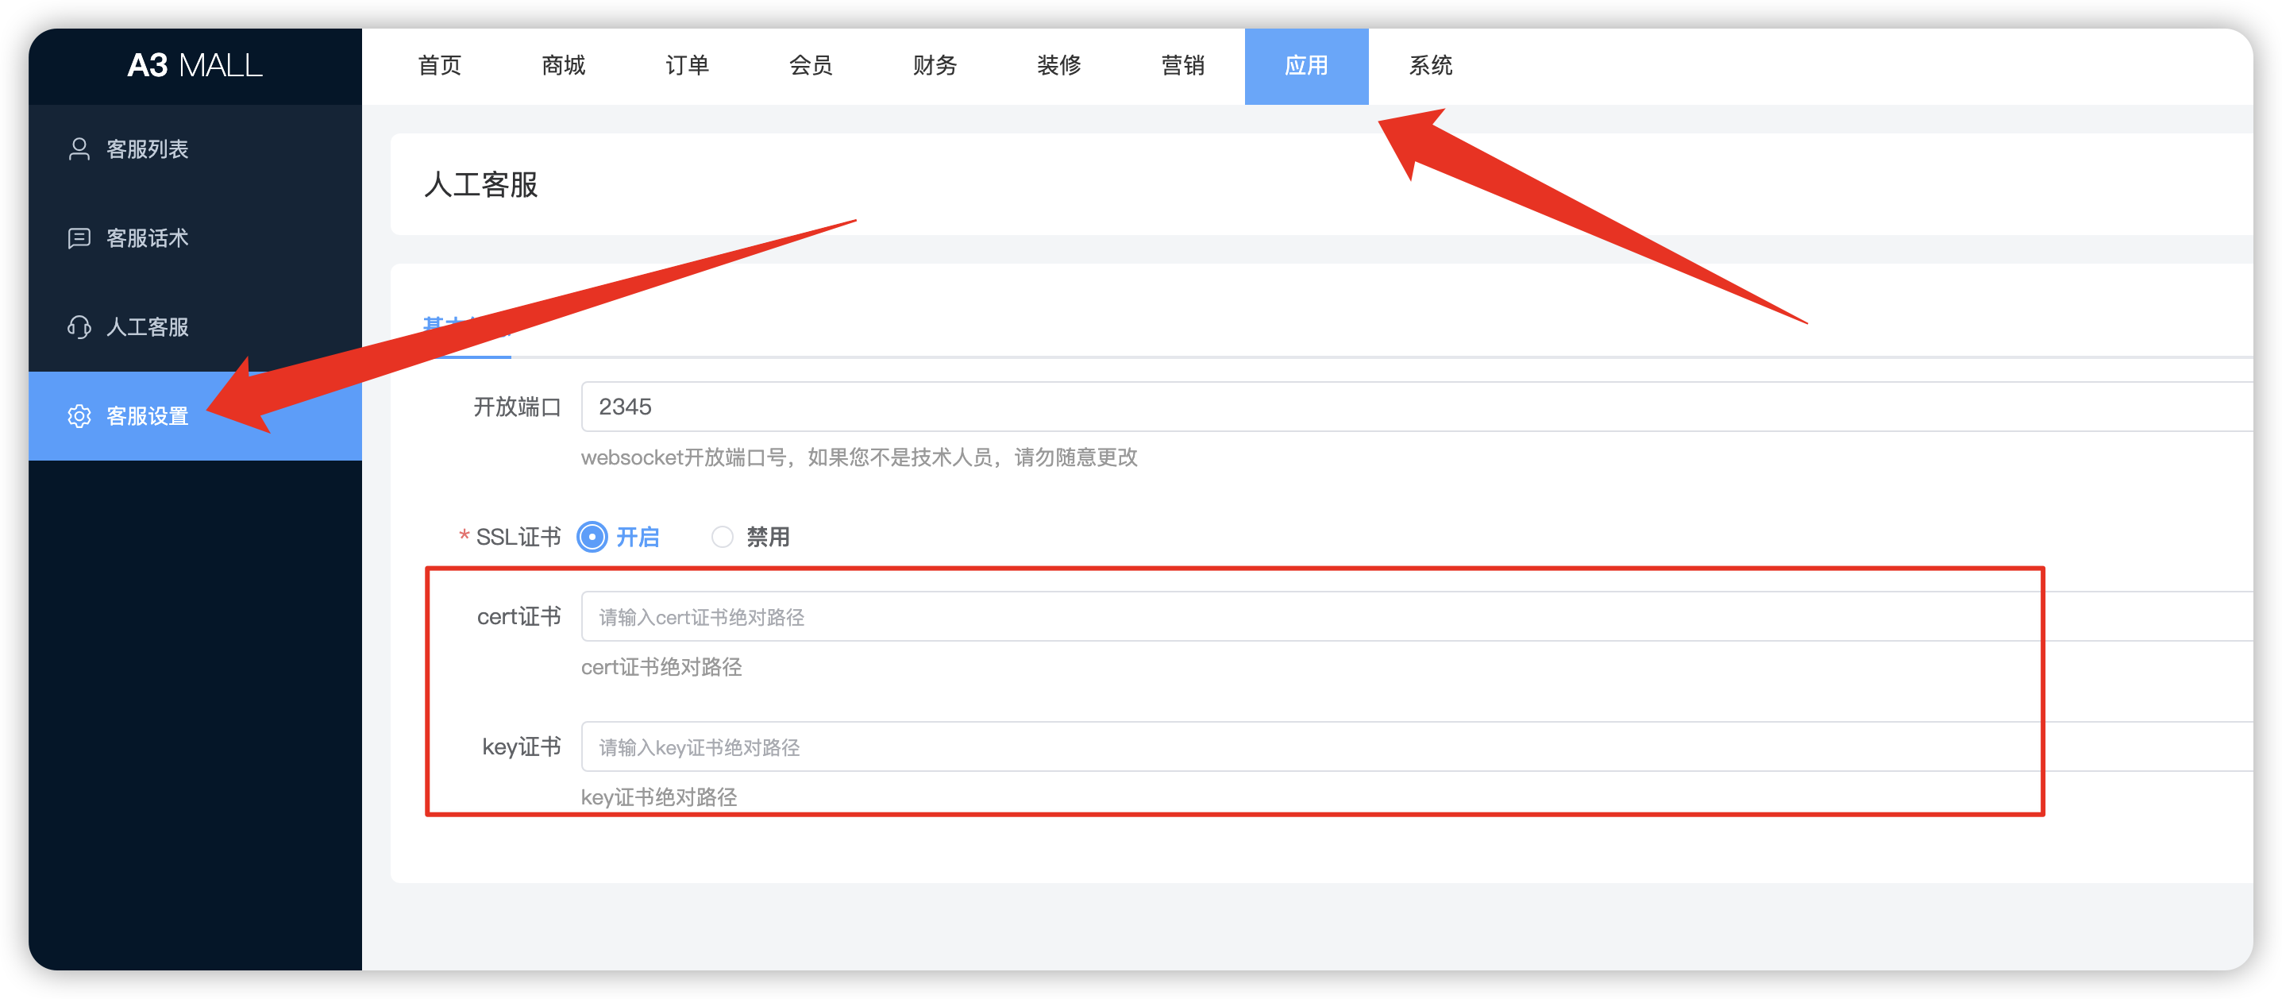This screenshot has height=999, width=2282.
Task: Click the person icon beside 客服列表
Action: coord(79,148)
